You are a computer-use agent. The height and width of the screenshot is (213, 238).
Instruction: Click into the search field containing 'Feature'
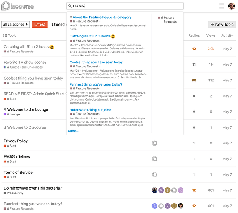pos(125,6)
